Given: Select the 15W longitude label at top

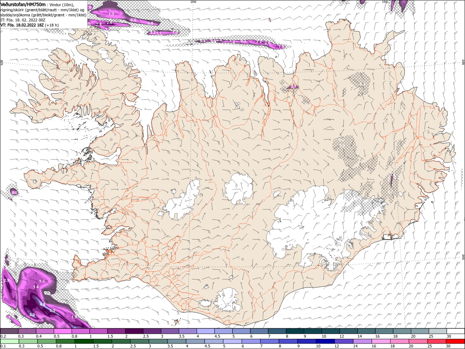Looking at the screenshot, I should coord(385,2).
